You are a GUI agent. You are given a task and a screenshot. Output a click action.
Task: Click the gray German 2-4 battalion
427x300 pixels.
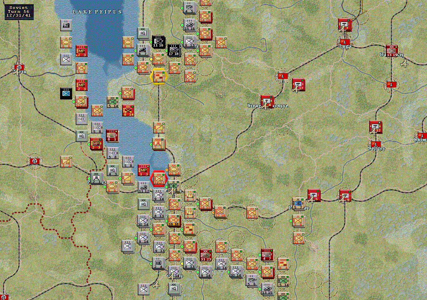tap(158, 263)
